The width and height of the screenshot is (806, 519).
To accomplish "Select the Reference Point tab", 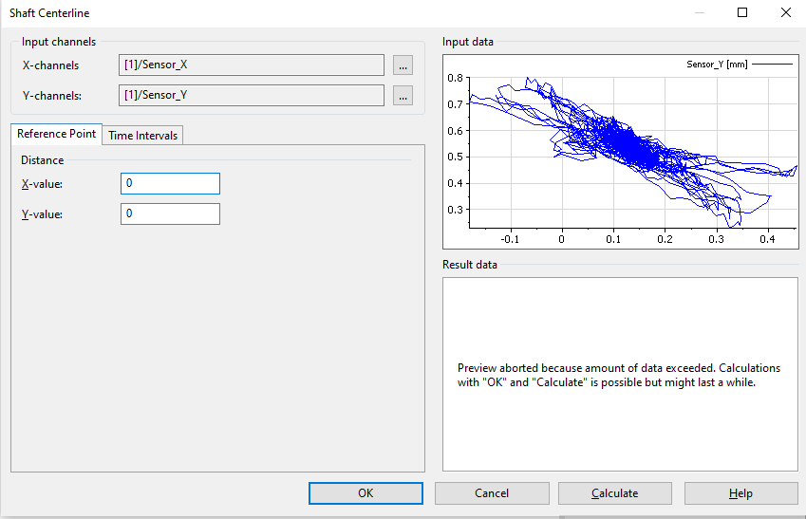I will (56, 134).
